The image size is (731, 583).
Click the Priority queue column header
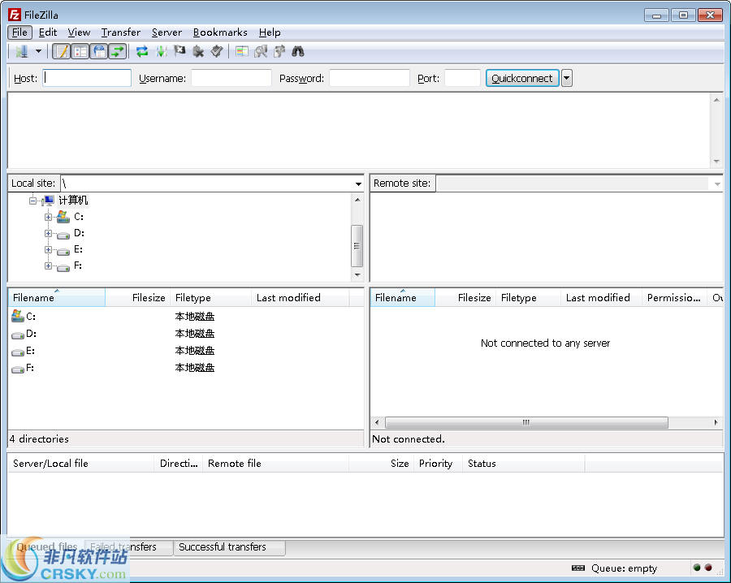(437, 464)
